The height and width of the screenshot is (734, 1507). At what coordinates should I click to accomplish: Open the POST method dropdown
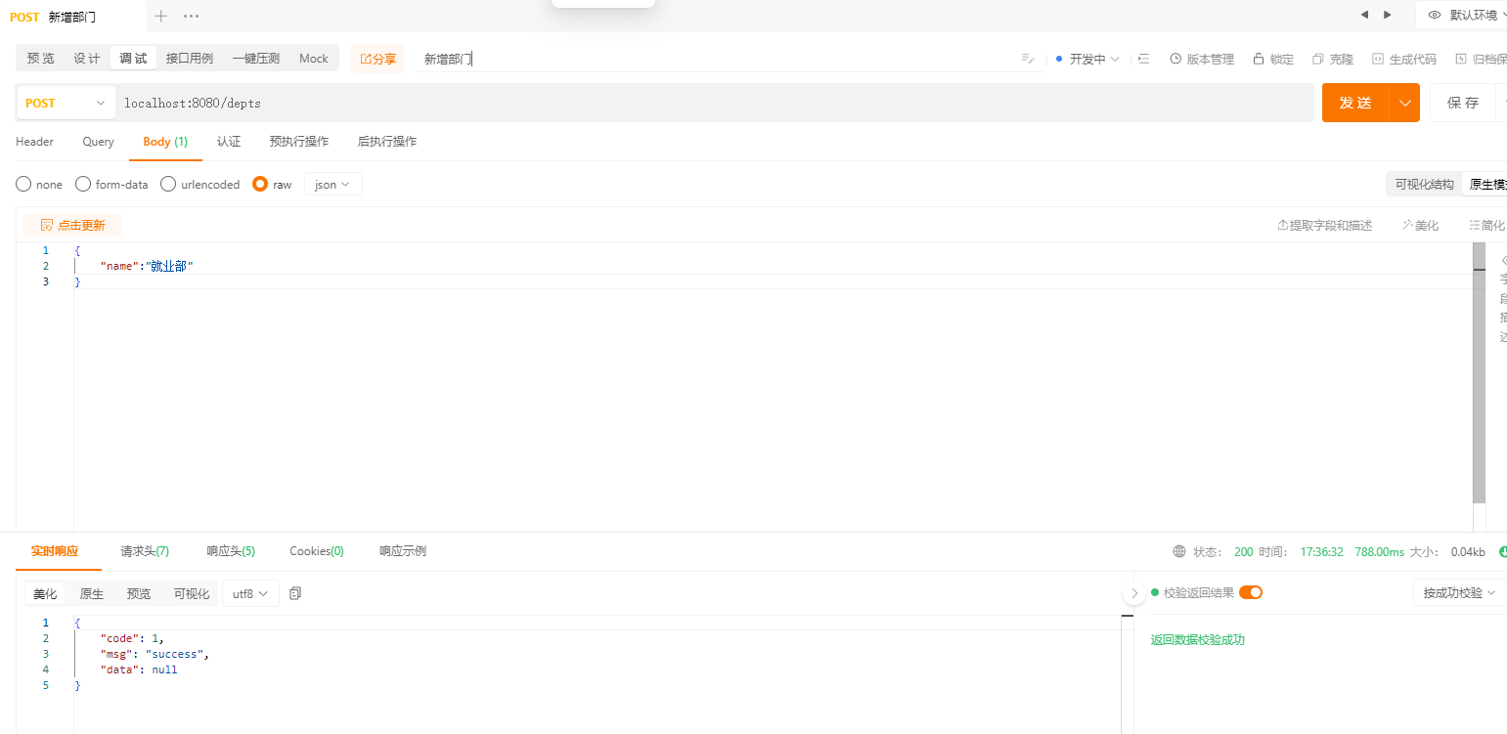point(65,103)
